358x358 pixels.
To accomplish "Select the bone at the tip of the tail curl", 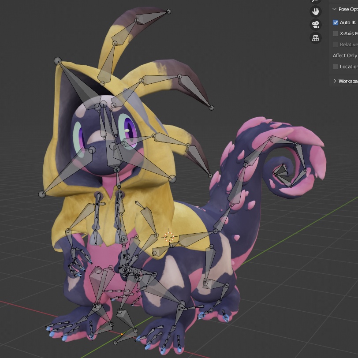I will click(280, 170).
